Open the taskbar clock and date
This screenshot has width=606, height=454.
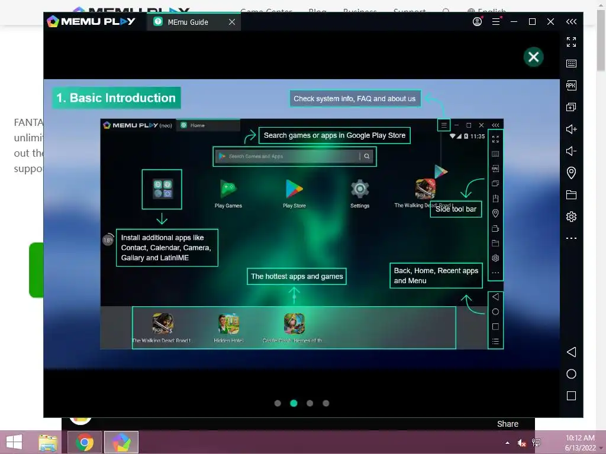pyautogui.click(x=580, y=443)
